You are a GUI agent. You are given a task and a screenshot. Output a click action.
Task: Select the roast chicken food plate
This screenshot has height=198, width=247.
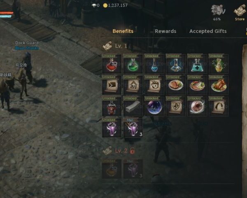218,85
